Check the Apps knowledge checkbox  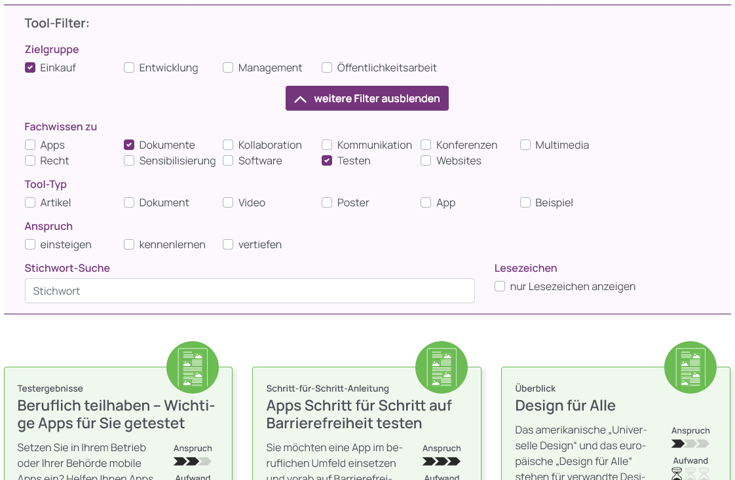[x=30, y=145]
